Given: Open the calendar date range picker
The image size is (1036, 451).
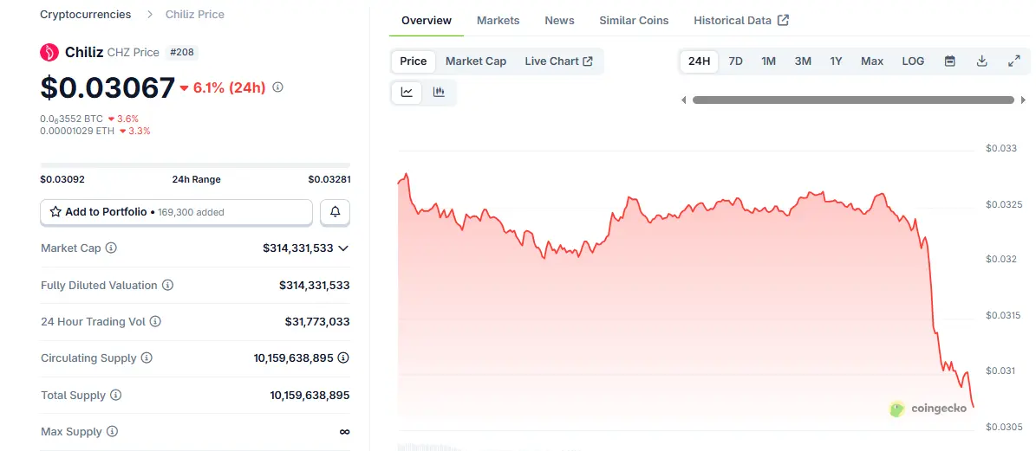Looking at the screenshot, I should point(949,61).
